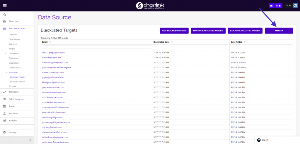This screenshot has height=144, width=300.
Task: Select Suppression in the sidebar
Action: coord(14,63)
